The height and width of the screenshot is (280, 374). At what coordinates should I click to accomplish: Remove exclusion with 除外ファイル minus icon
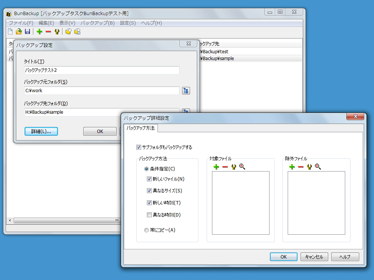[x=301, y=167]
